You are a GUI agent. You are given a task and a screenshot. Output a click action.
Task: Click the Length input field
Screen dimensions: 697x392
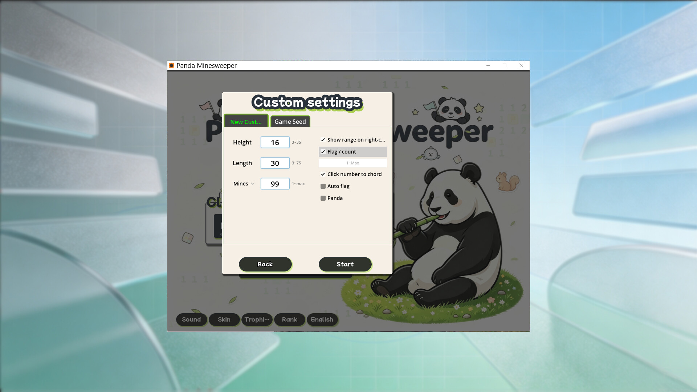point(275,163)
